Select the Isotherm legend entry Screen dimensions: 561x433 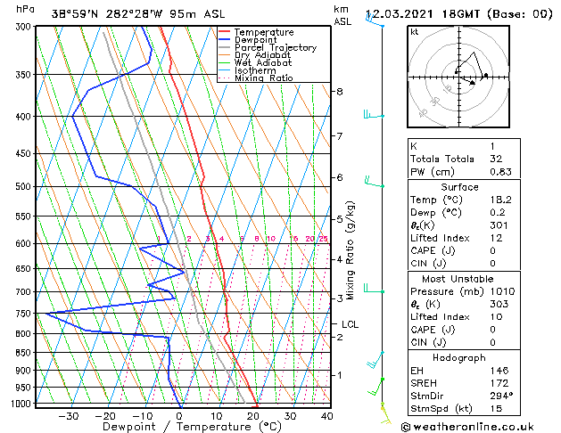[x=257, y=70]
